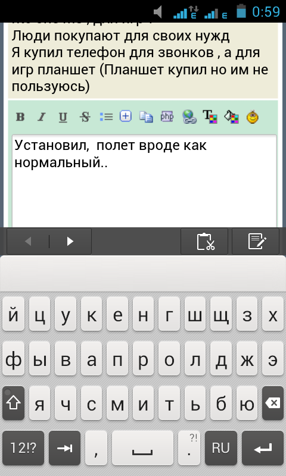Insert php code tag icon
Screen dimensions: 286x476
pyautogui.click(x=167, y=116)
